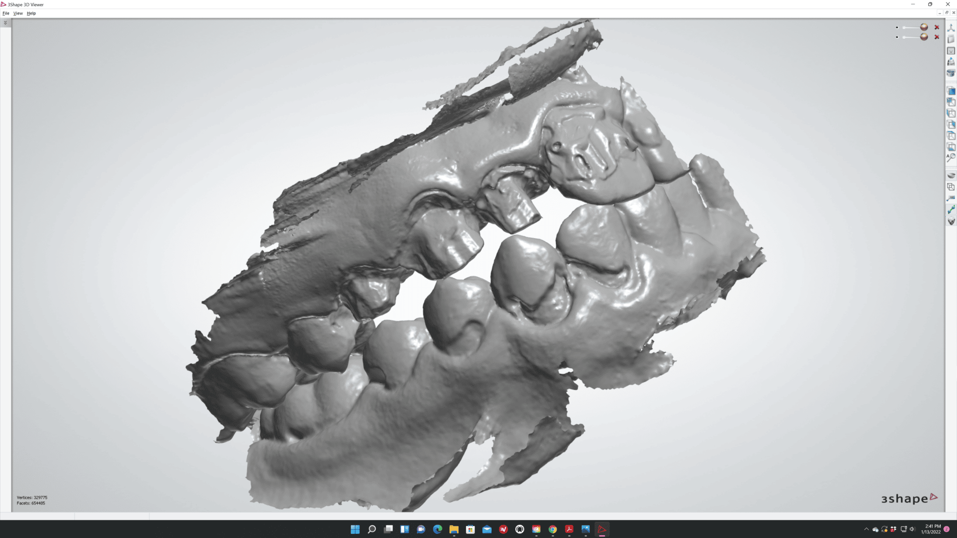Expand hidden icons in the system tray

click(867, 529)
